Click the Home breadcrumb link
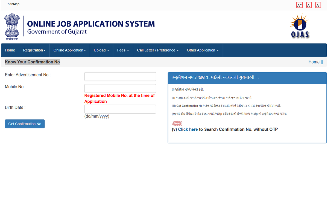This screenshot has height=219, width=328. [314, 62]
